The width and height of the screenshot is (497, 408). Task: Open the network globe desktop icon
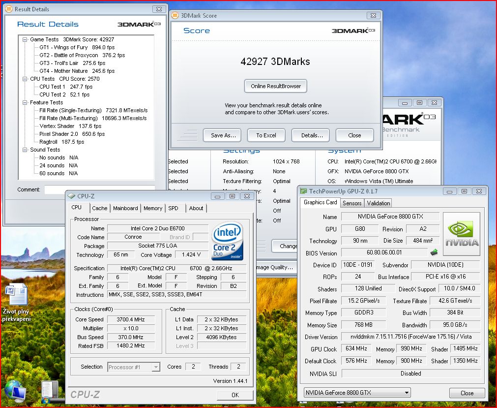pos(15,391)
